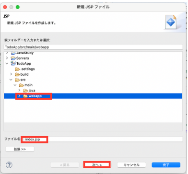Collapse the src folder node
This screenshot has height=174, width=188.
[11, 80]
